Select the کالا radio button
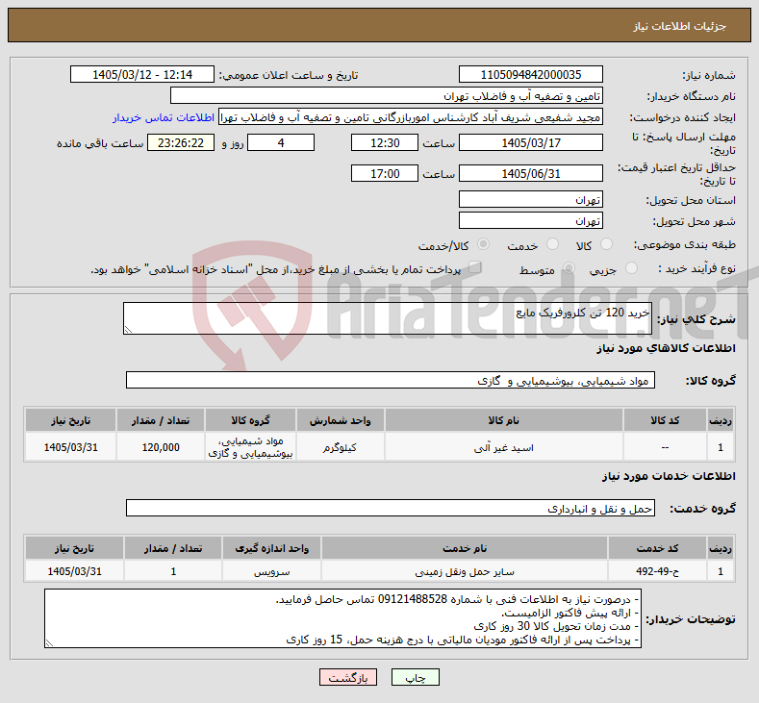This screenshot has width=759, height=703. [x=606, y=245]
